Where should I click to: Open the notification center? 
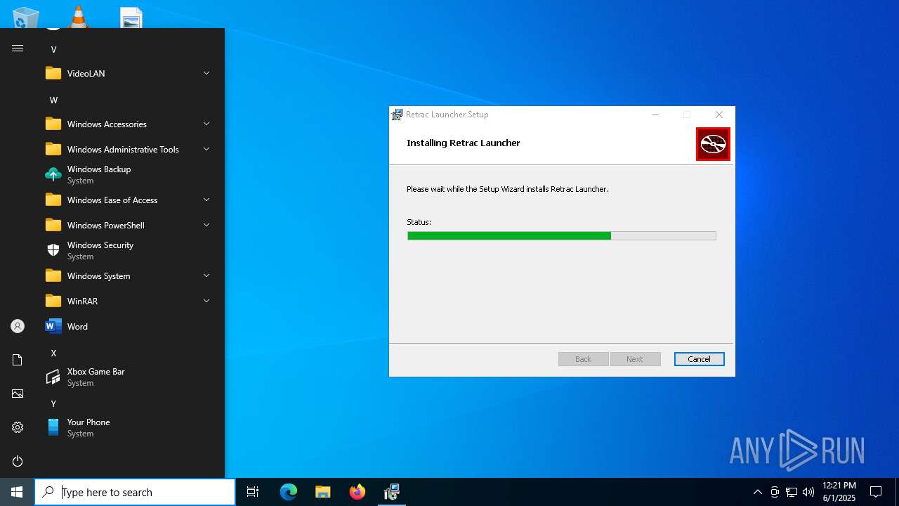(x=876, y=492)
